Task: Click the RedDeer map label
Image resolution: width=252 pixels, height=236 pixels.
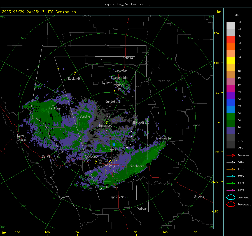Action: point(119,85)
